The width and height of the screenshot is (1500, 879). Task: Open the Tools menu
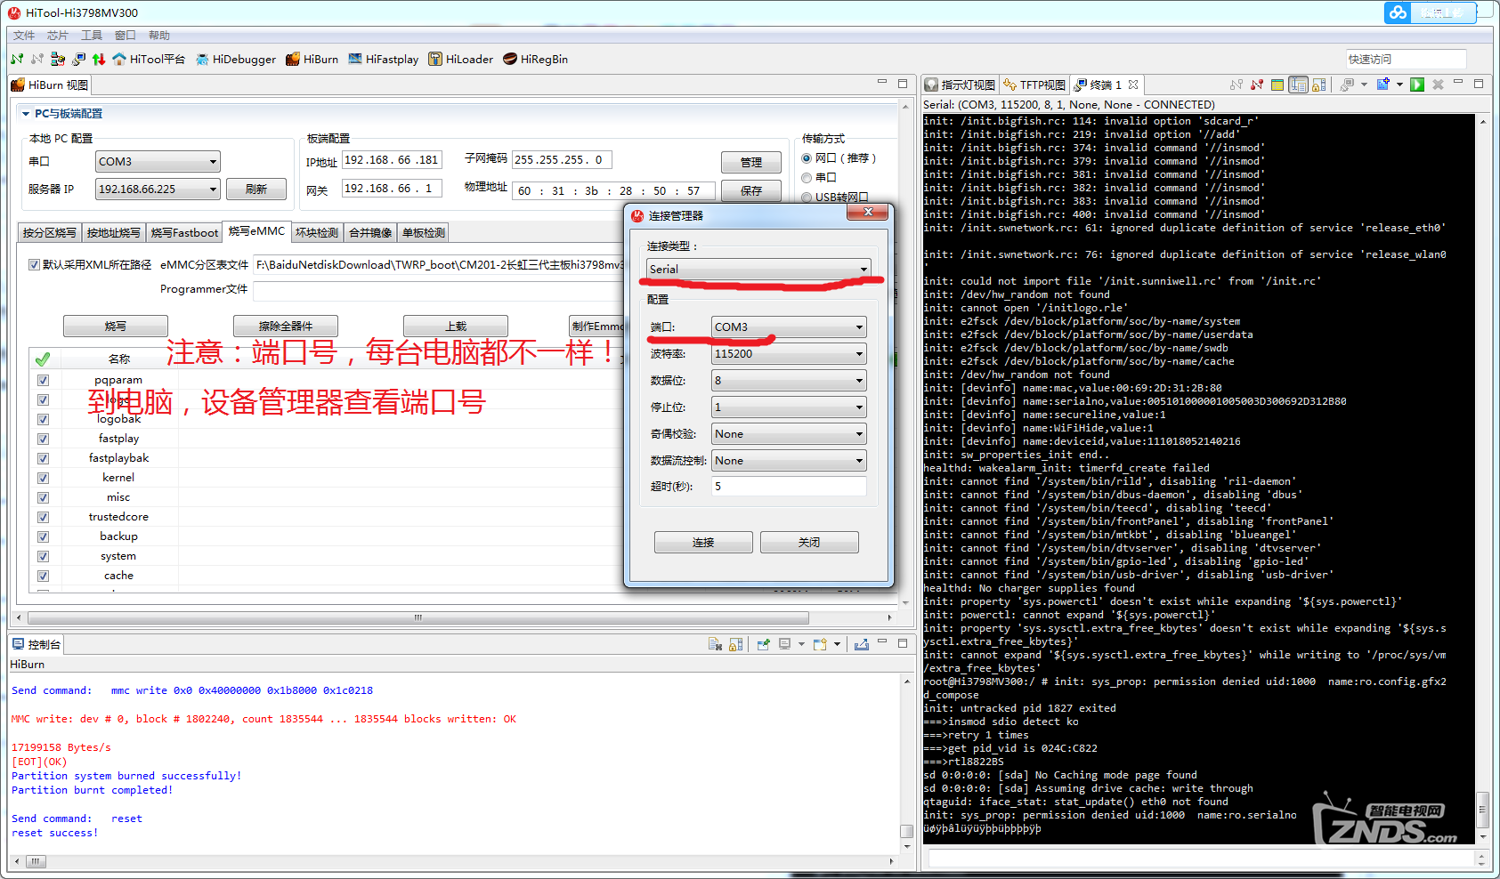[x=92, y=36]
